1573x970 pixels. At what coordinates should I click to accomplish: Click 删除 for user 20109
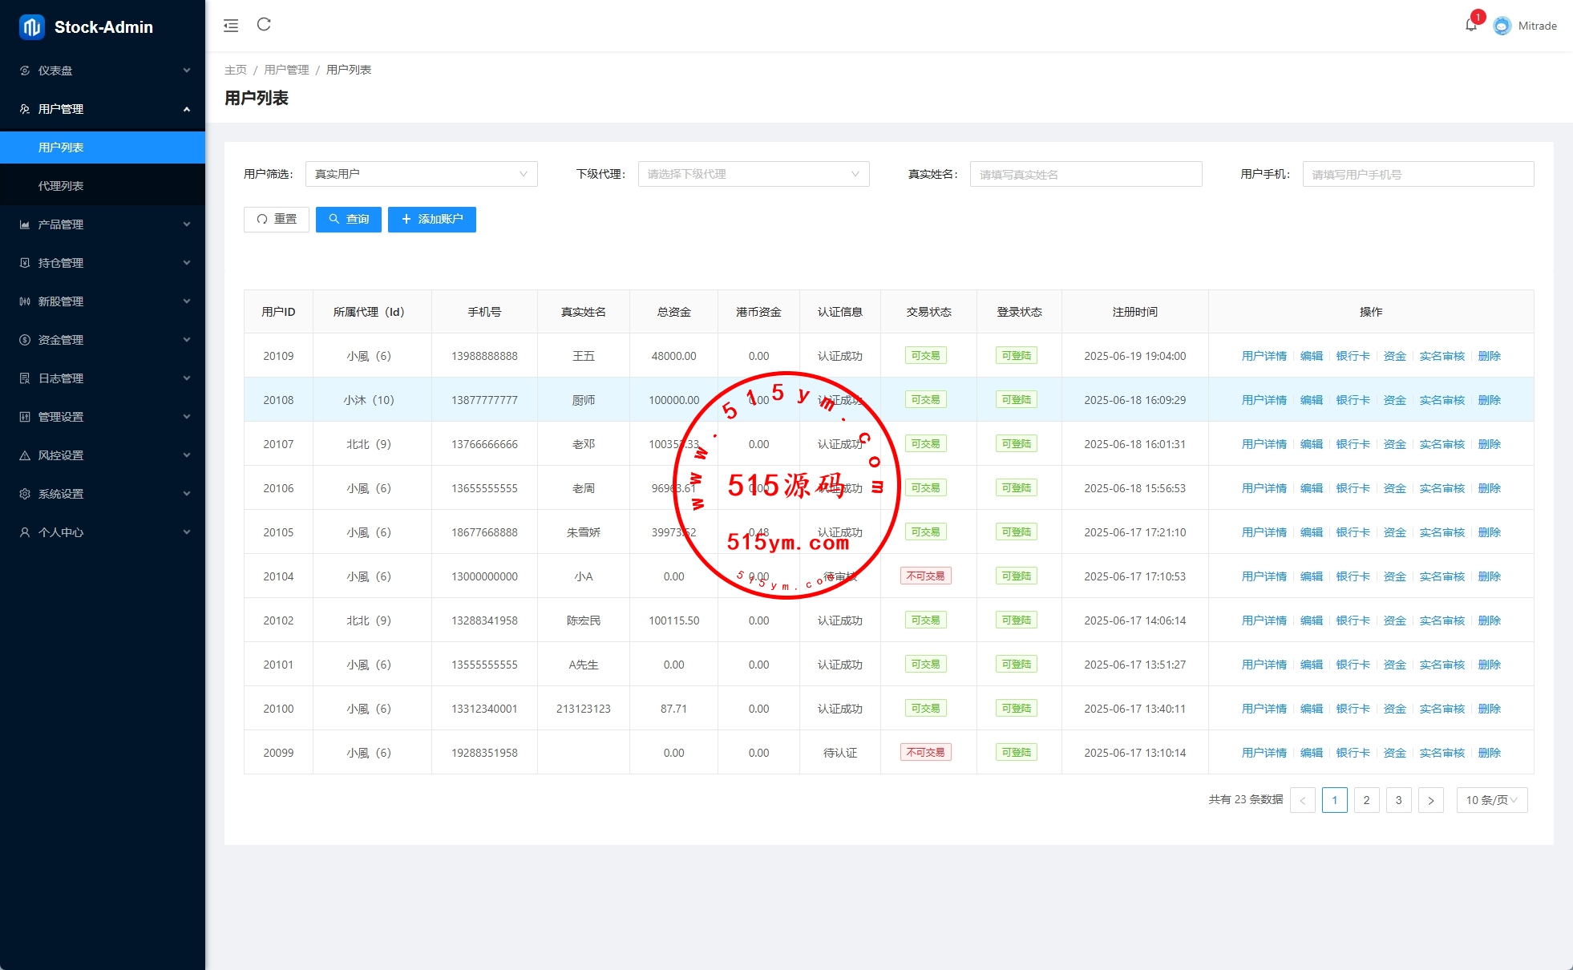coord(1489,356)
